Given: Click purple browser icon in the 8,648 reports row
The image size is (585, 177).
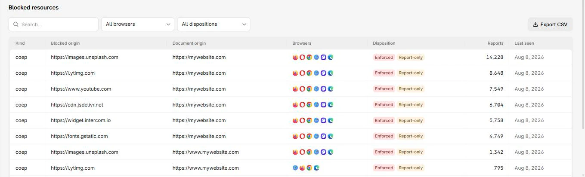Looking at the screenshot, I should coord(324,73).
